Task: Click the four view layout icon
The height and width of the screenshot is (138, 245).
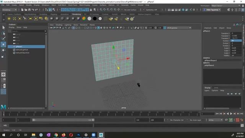Action: [x=3, y=80]
